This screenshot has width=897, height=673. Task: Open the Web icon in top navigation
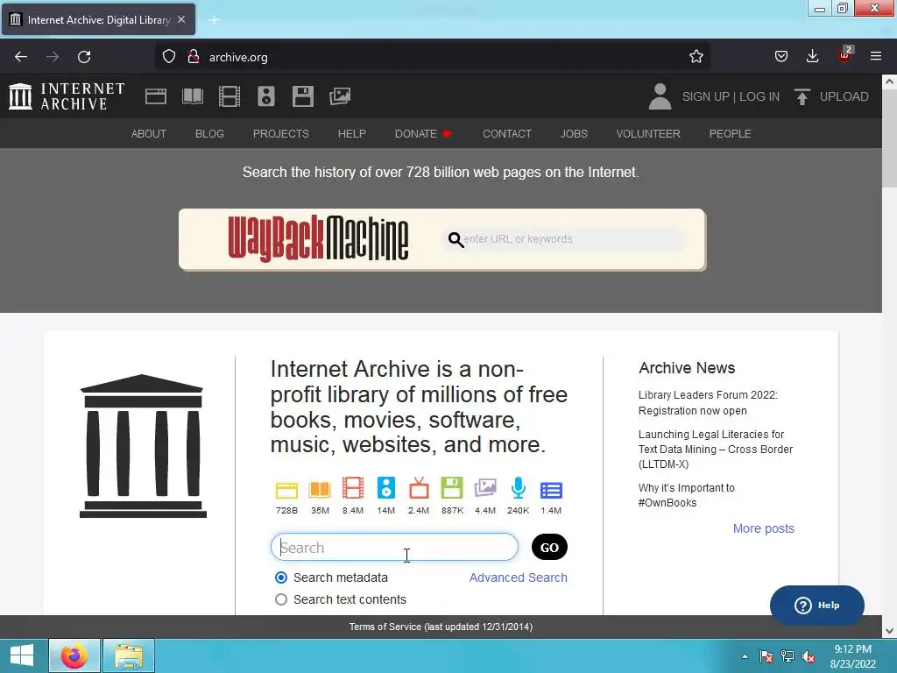click(x=156, y=96)
